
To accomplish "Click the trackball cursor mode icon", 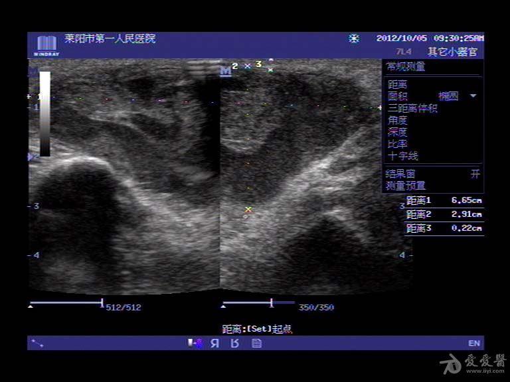I will click(37, 343).
